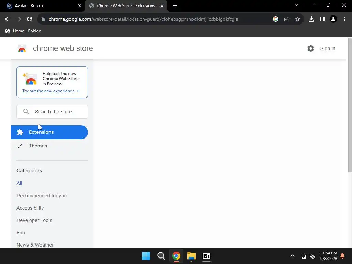Select the Chrome Web Store - Extensions tab

(126, 6)
